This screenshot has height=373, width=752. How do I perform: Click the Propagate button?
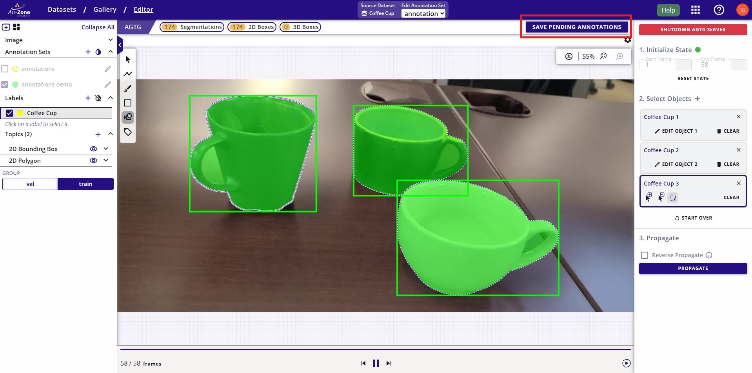click(x=693, y=268)
